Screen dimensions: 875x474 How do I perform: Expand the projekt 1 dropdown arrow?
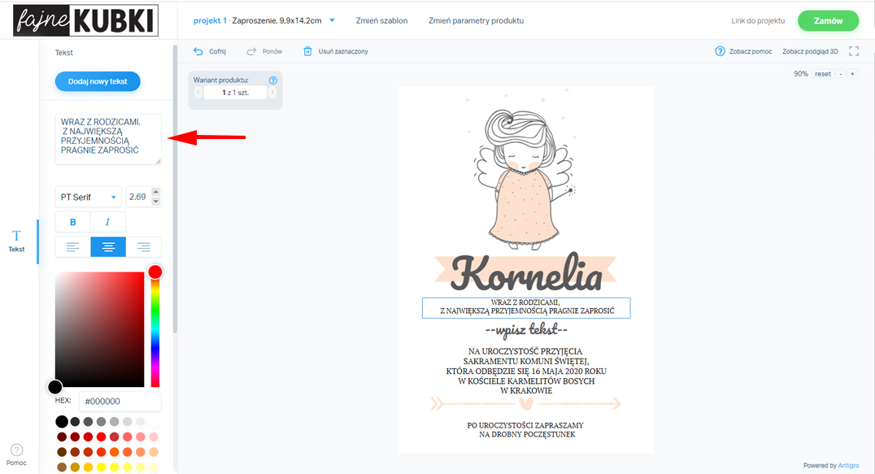pos(332,20)
